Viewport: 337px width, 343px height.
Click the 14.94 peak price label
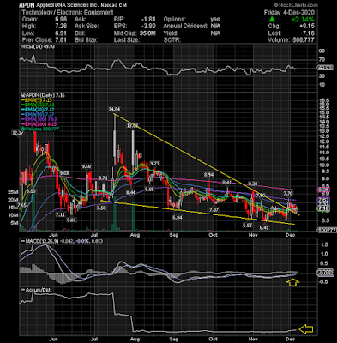click(114, 109)
